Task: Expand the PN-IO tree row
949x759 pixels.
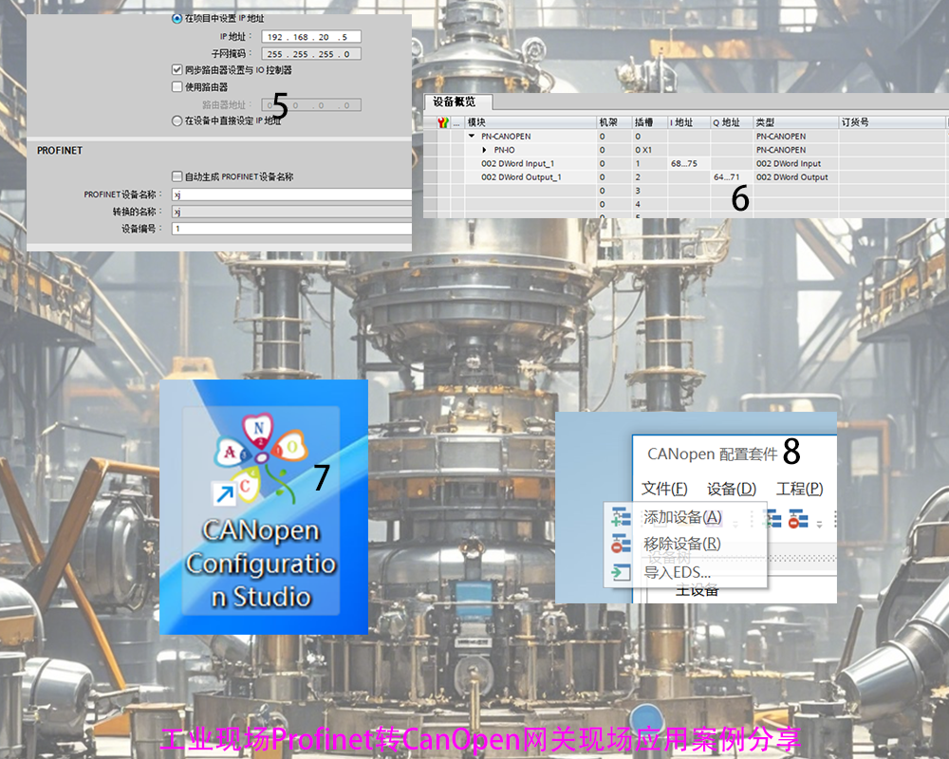Action: pos(484,150)
